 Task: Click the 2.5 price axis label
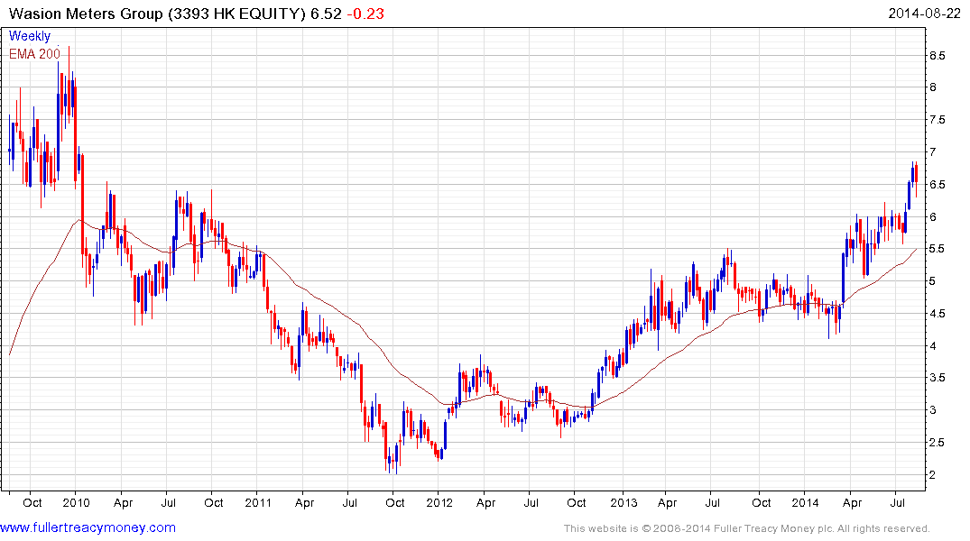(938, 443)
